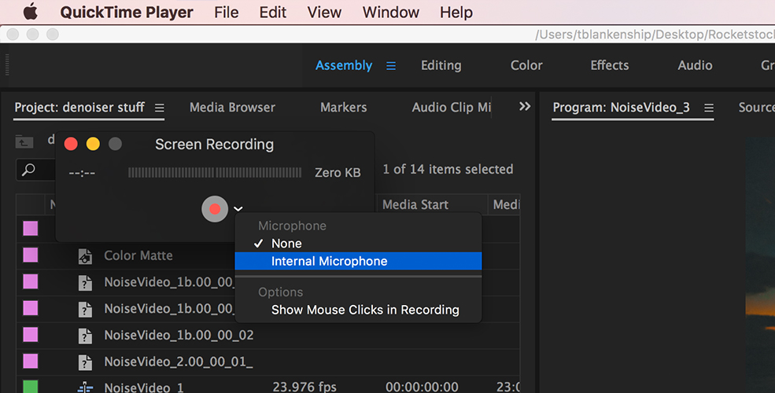Open the Source panel tab
The image size is (775, 393).
[x=756, y=107]
